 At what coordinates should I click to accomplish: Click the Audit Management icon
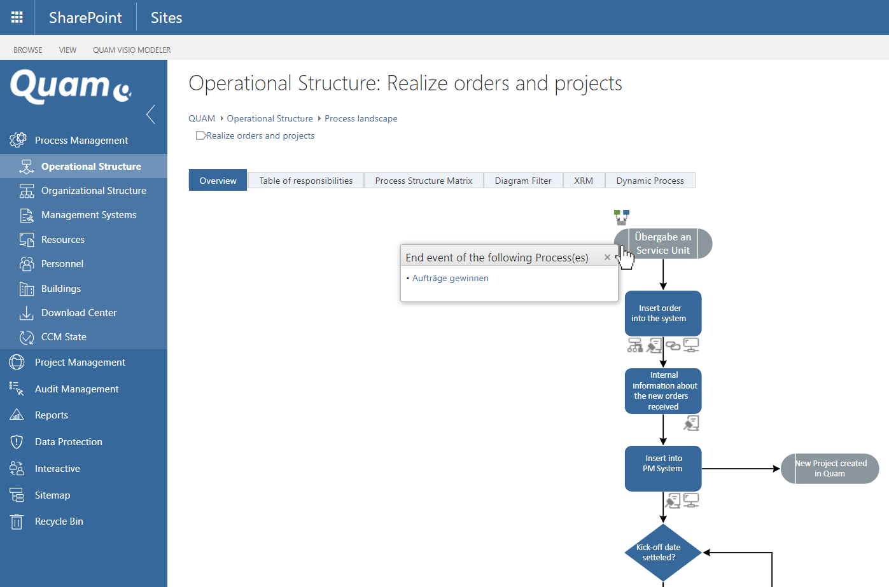17,389
